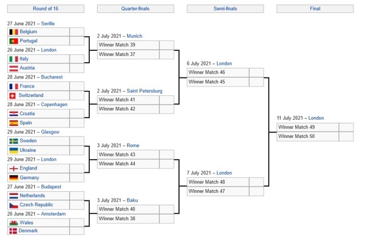384x240 pixels.
Task: Follow the Saint Petersburg venue link
Action: pos(145,91)
